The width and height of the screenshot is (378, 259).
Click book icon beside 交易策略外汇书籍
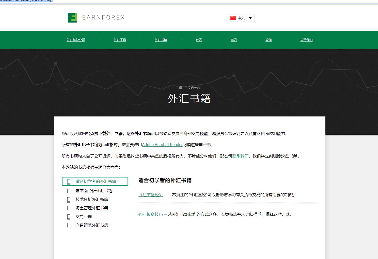tap(69, 225)
